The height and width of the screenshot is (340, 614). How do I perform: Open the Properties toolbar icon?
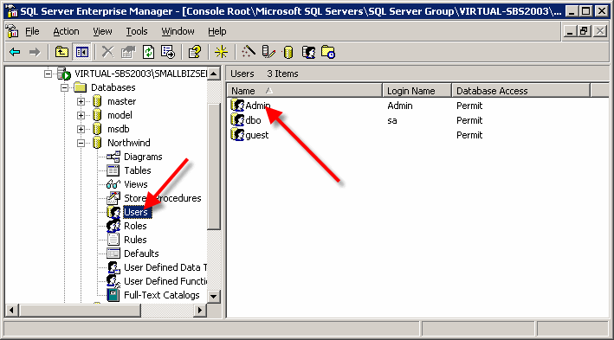point(127,52)
